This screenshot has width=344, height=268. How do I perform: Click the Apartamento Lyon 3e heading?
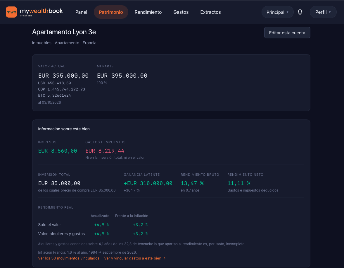[x=64, y=32]
